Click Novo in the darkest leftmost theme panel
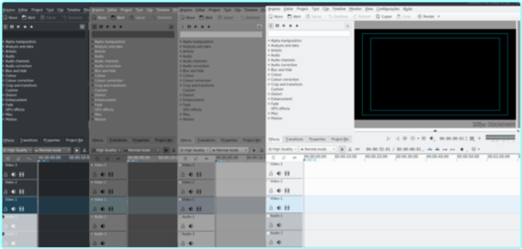The width and height of the screenshot is (522, 249). pyautogui.click(x=11, y=17)
